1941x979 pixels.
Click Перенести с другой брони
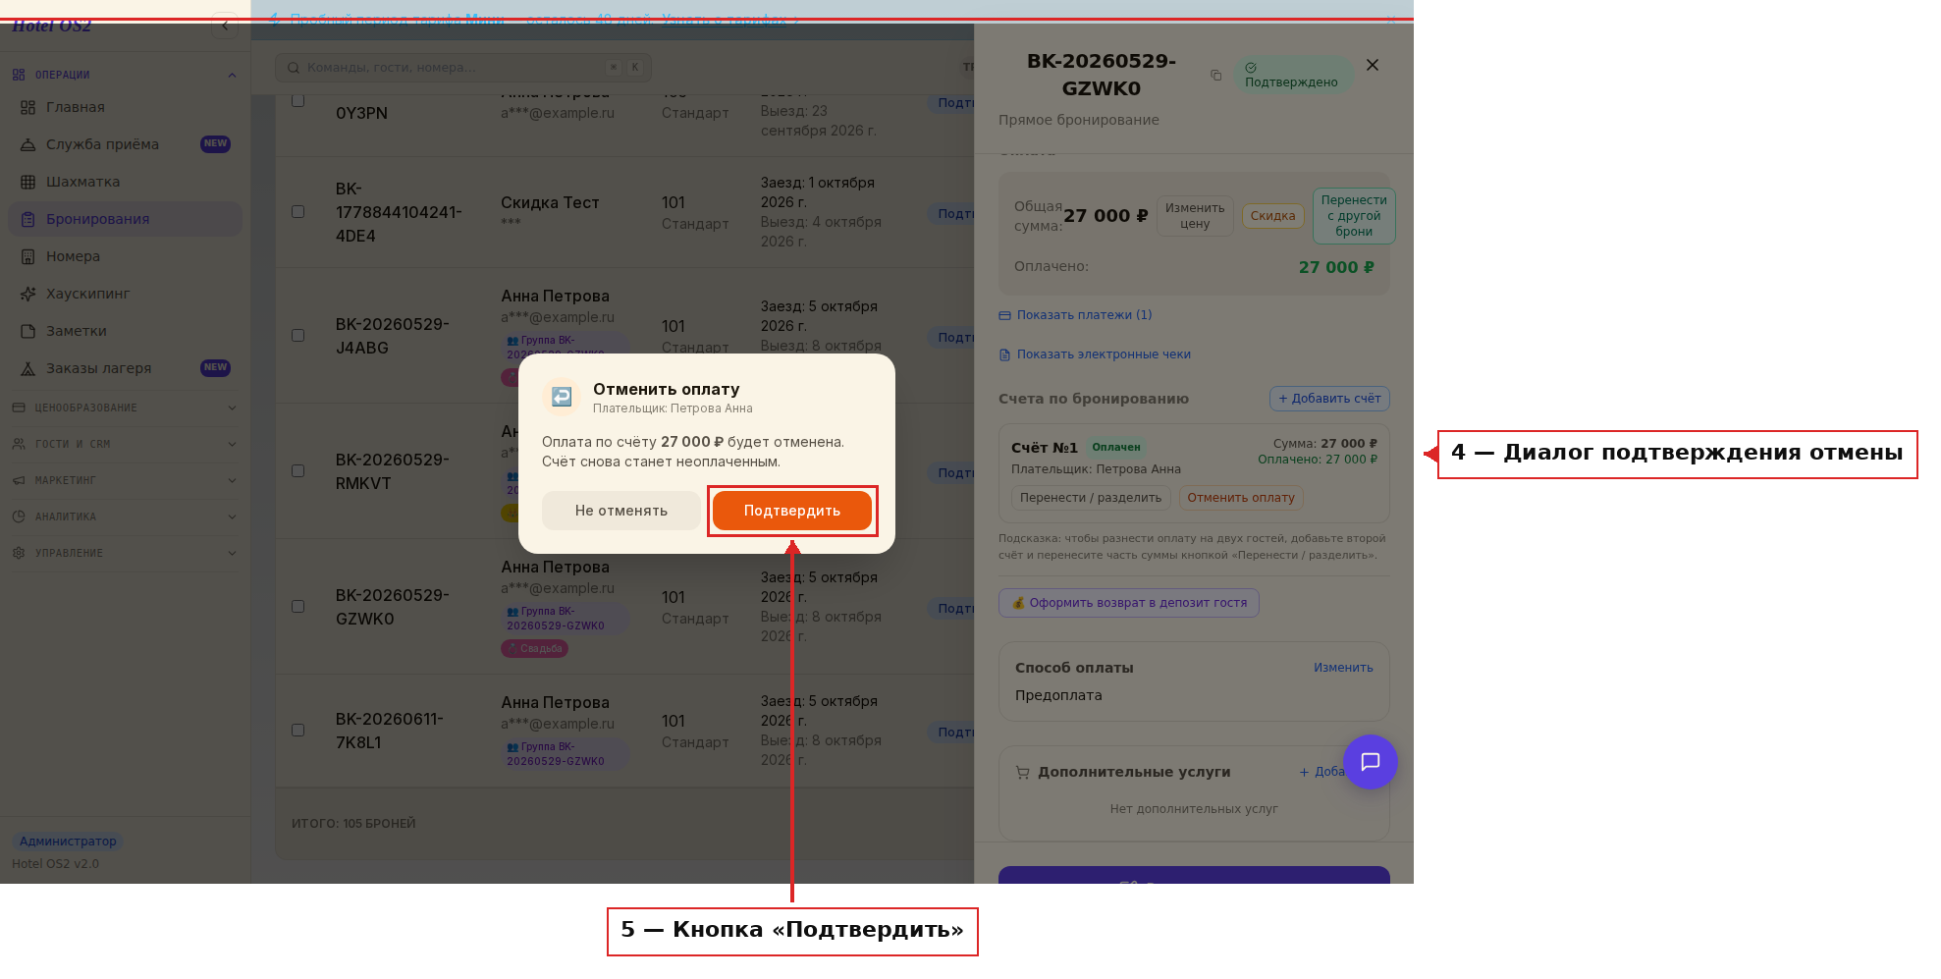[x=1354, y=216]
